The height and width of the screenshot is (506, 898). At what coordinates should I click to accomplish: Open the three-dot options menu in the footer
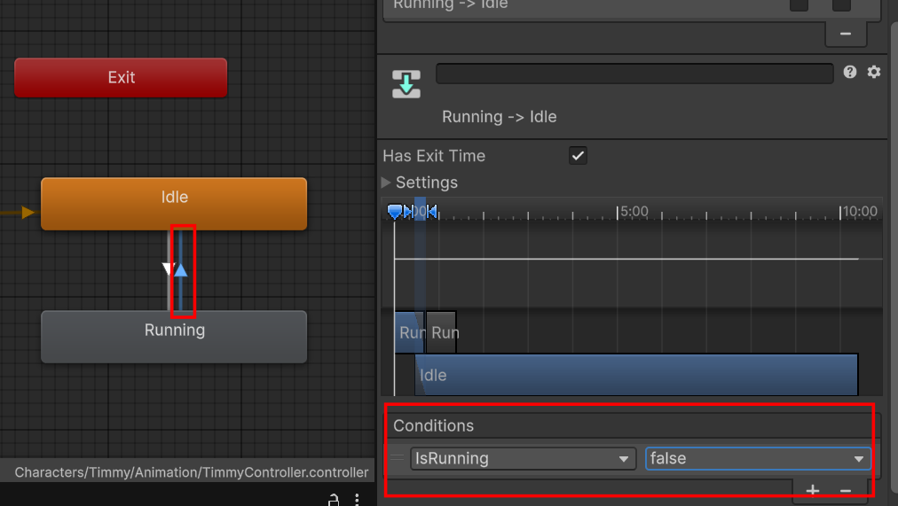(357, 501)
